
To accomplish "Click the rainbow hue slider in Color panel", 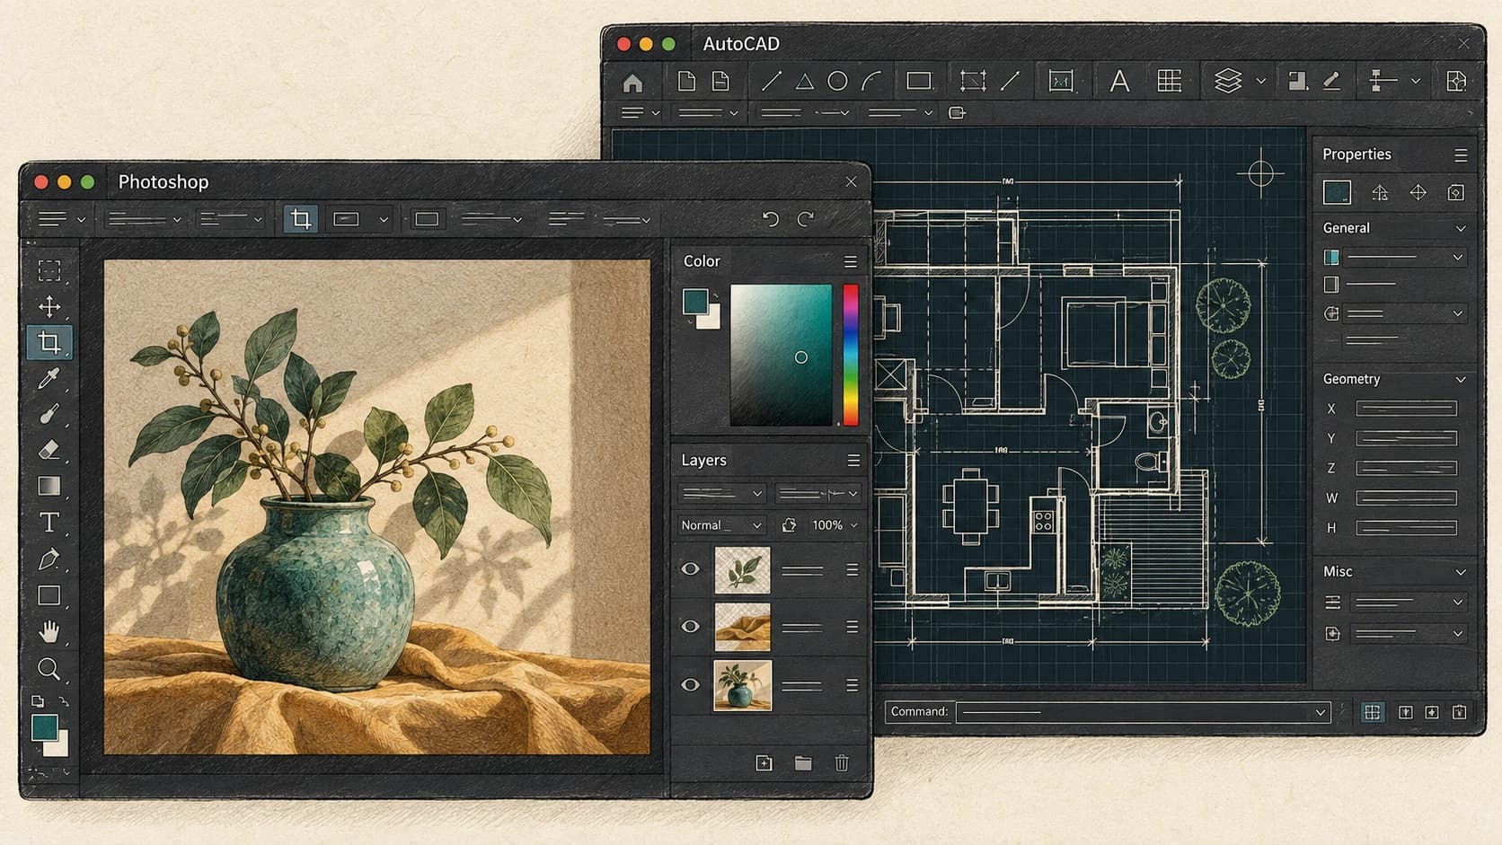I will tap(850, 355).
